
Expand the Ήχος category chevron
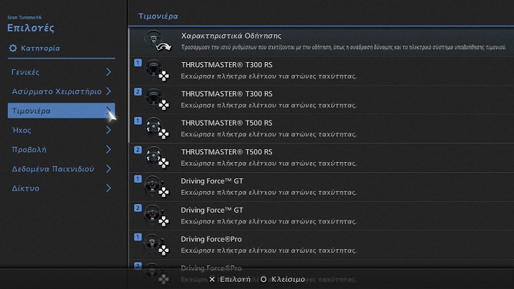109,131
